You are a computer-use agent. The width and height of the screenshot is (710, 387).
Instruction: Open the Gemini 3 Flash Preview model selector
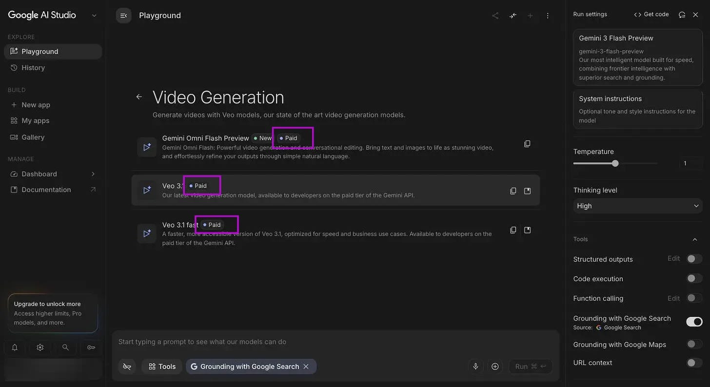[x=638, y=58]
